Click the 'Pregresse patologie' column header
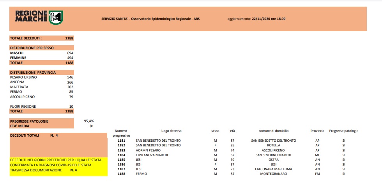 click(344, 131)
